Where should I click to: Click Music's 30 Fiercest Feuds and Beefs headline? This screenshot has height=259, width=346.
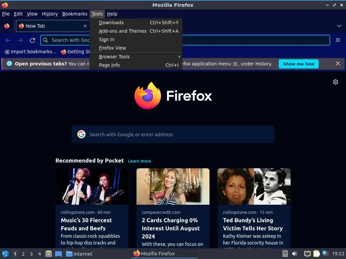(x=86, y=224)
